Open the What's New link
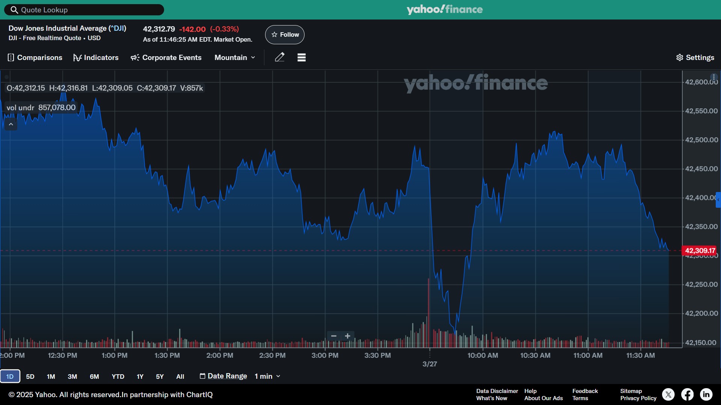Image resolution: width=721 pixels, height=405 pixels. point(492,398)
